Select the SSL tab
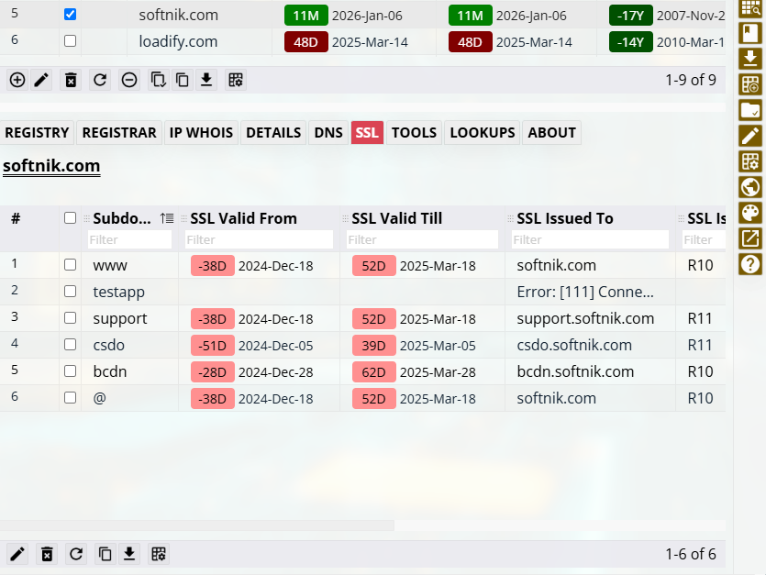This screenshot has width=766, height=575. [367, 133]
